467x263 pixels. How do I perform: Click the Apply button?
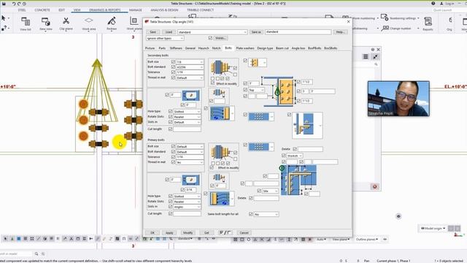[x=169, y=232]
